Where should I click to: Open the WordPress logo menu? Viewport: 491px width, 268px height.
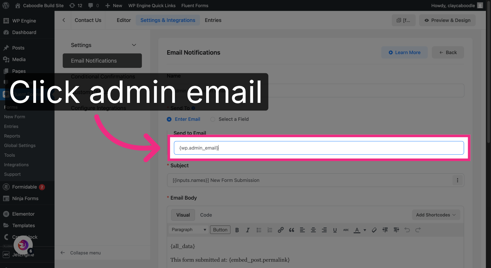6,5
